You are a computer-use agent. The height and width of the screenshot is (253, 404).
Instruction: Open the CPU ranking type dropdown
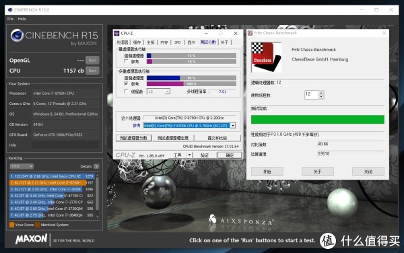22,166
